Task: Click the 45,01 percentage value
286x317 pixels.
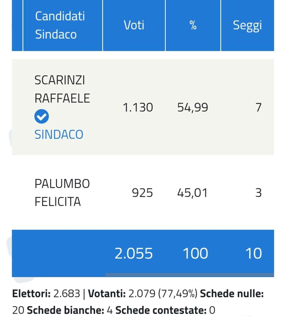Action: pos(192,193)
